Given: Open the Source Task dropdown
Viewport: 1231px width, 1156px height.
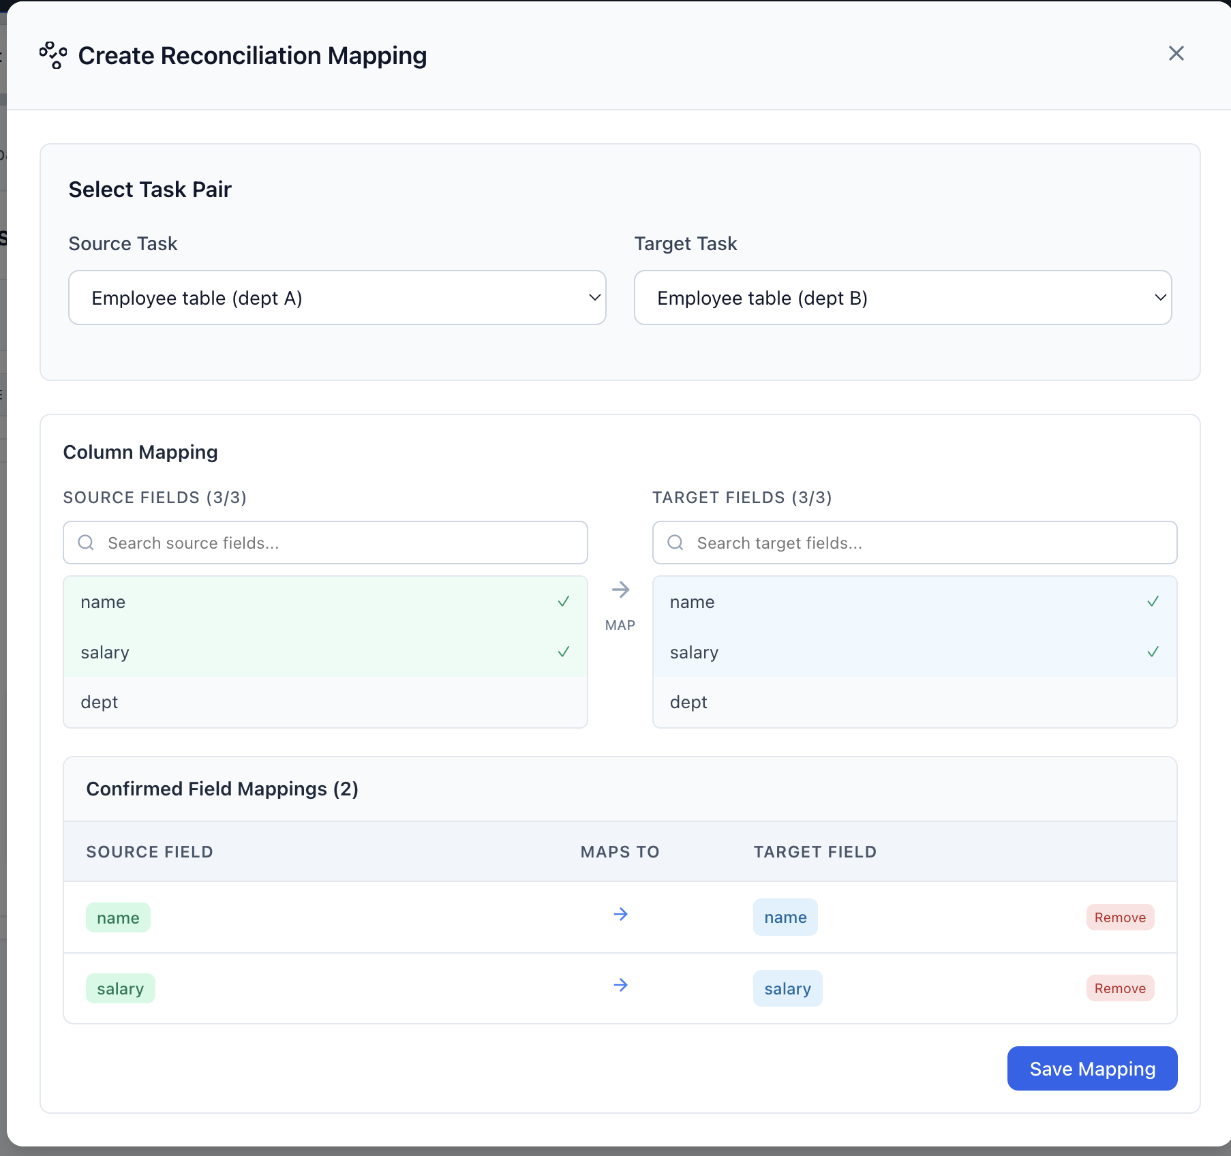Looking at the screenshot, I should (x=337, y=298).
